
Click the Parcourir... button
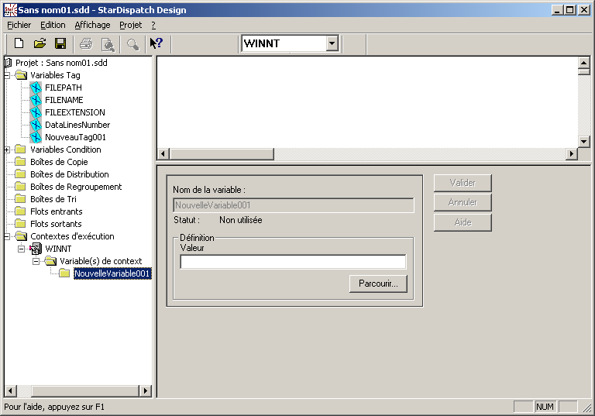point(377,284)
